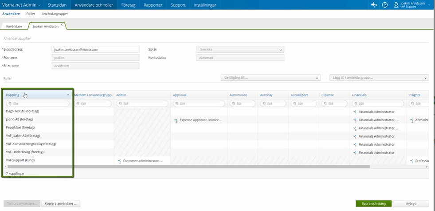The height and width of the screenshot is (211, 435).
Task: Click the Efternamn field showing Arvidsson
Action: (x=95, y=66)
